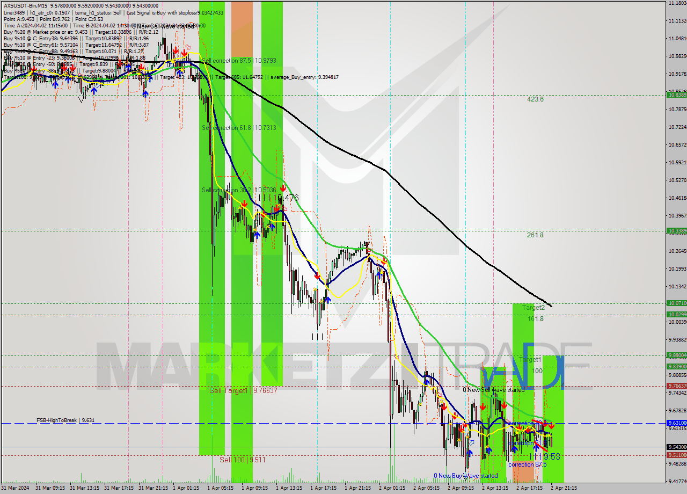Click the 11.1803 price axis label

(677, 3)
